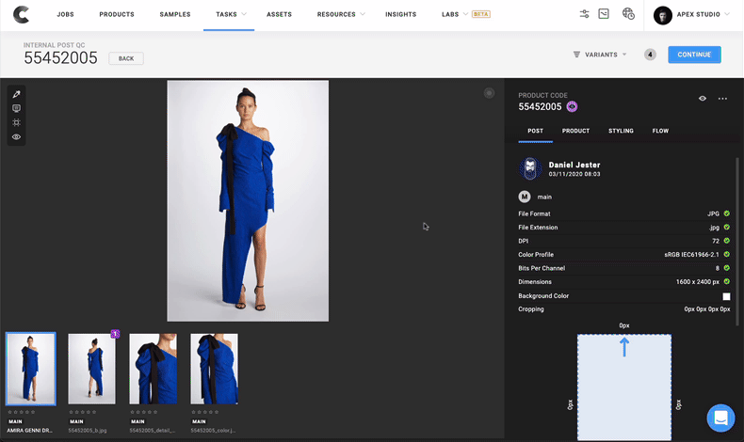Click the green check next to Bits Per Channel
744x442 pixels.
(726, 268)
